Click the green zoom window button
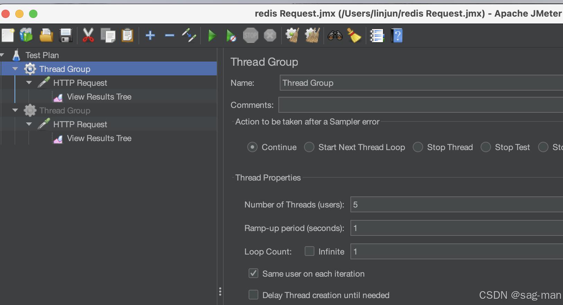 [x=33, y=14]
